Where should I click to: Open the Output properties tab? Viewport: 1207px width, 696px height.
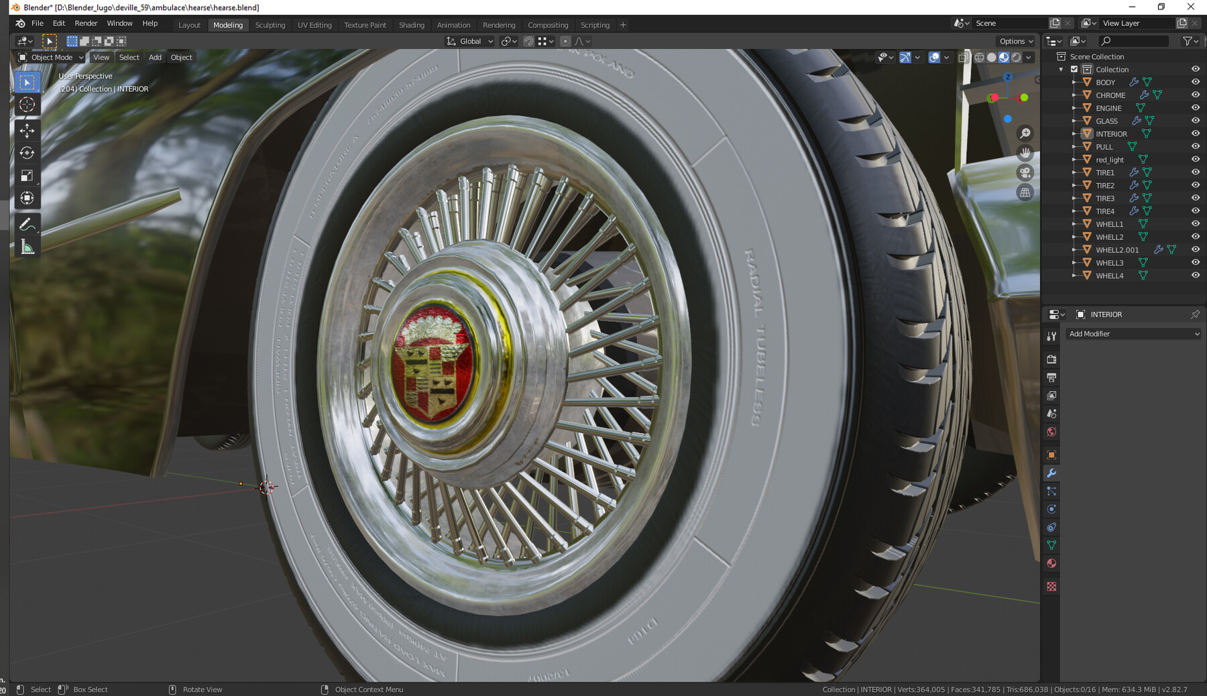[1051, 378]
